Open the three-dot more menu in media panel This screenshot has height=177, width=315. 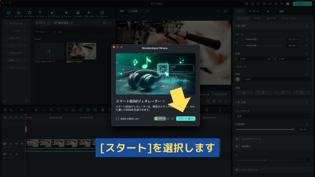pyautogui.click(x=110, y=23)
